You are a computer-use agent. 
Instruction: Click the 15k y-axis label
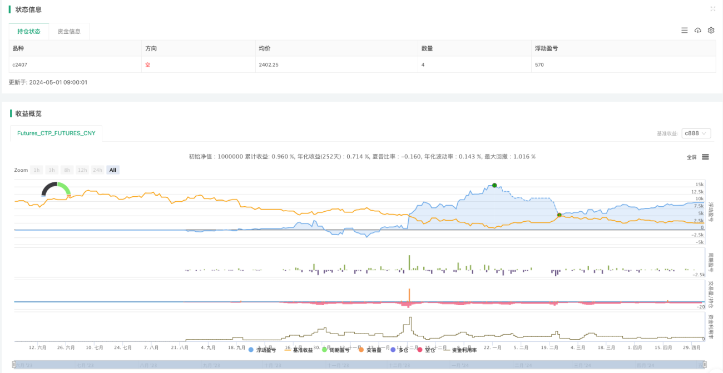click(699, 184)
